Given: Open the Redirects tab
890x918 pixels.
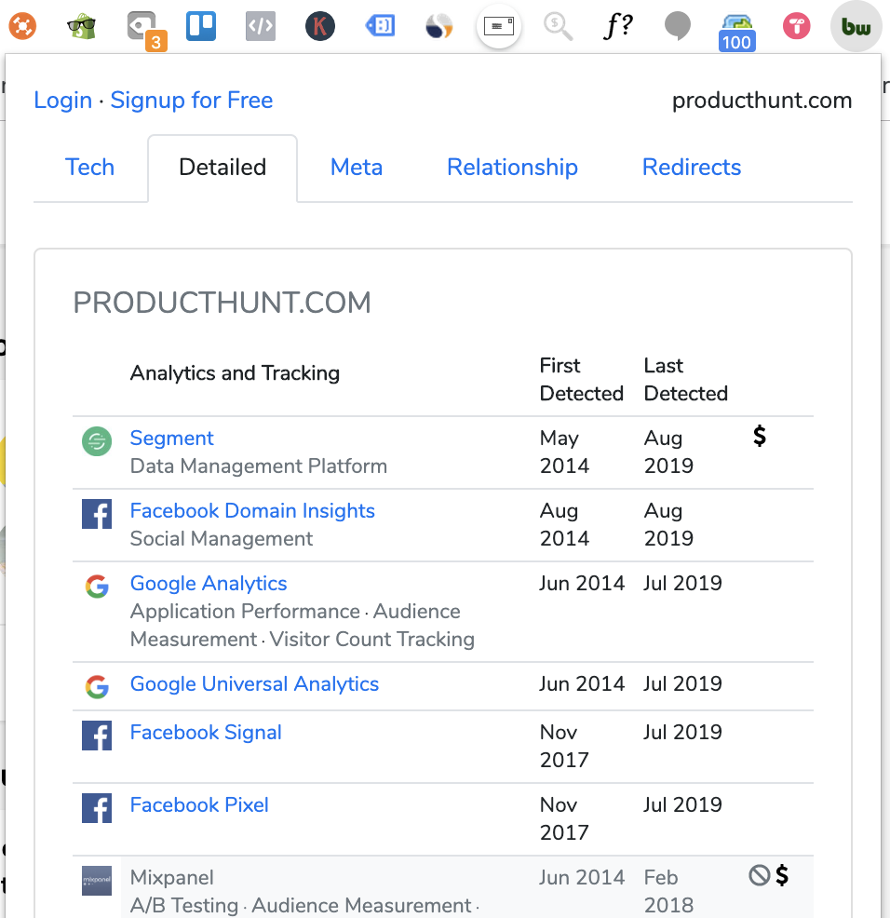Looking at the screenshot, I should 692,168.
